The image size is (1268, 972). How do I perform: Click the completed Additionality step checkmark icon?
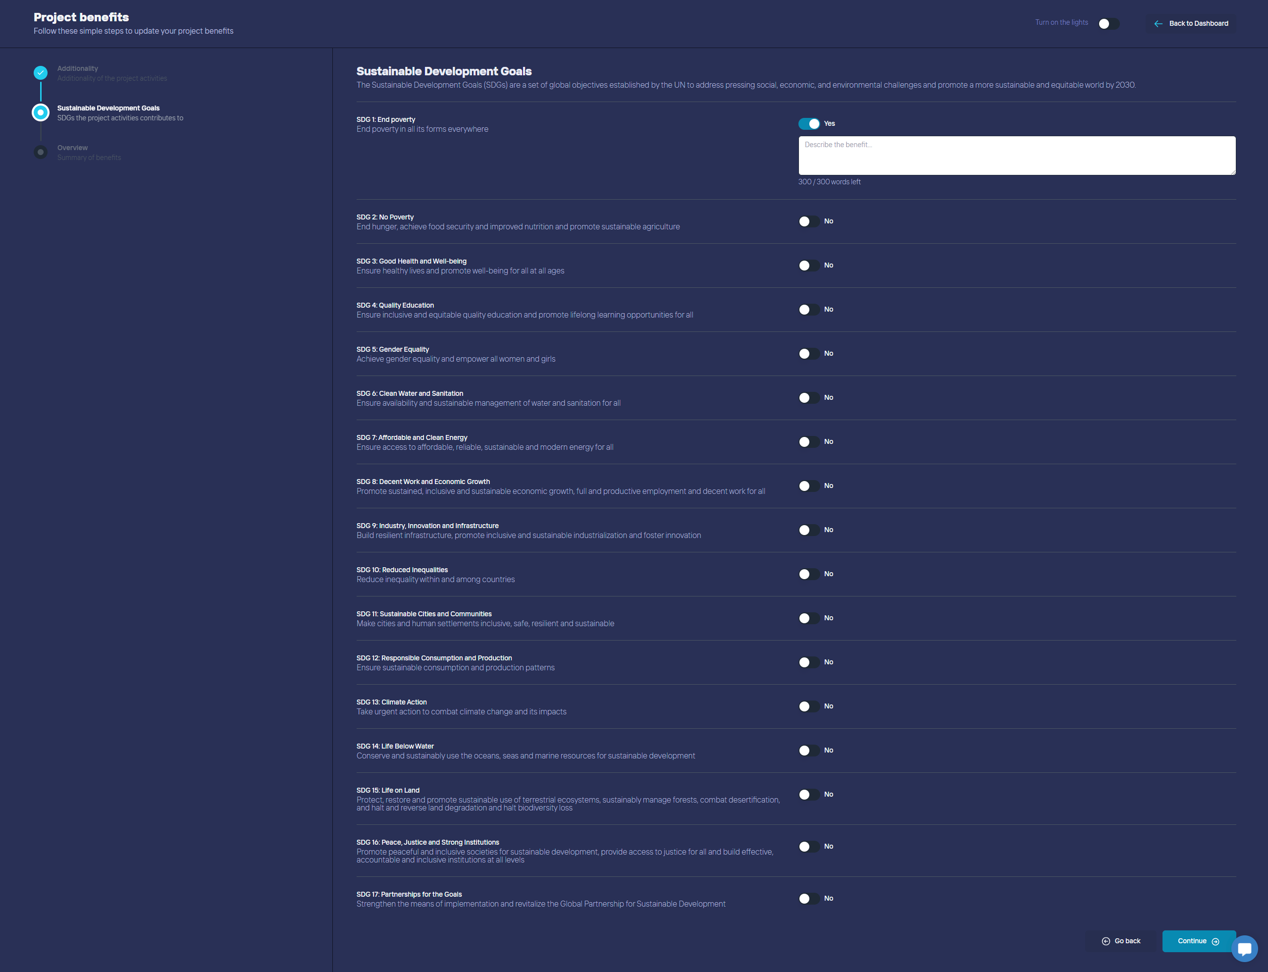click(41, 73)
